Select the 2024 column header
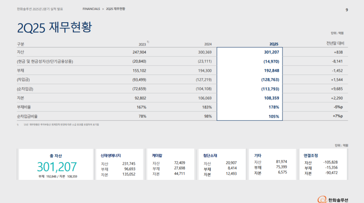The image size is (364, 203). click(209, 44)
